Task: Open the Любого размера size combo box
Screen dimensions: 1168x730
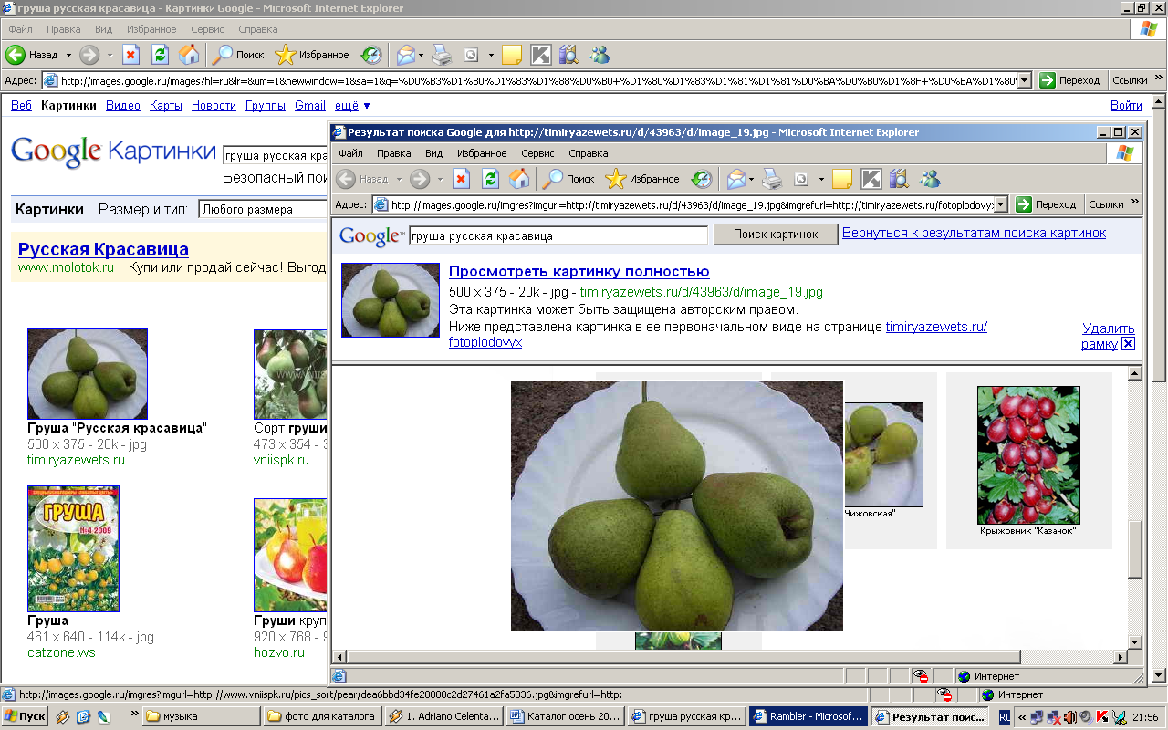Action: 264,209
